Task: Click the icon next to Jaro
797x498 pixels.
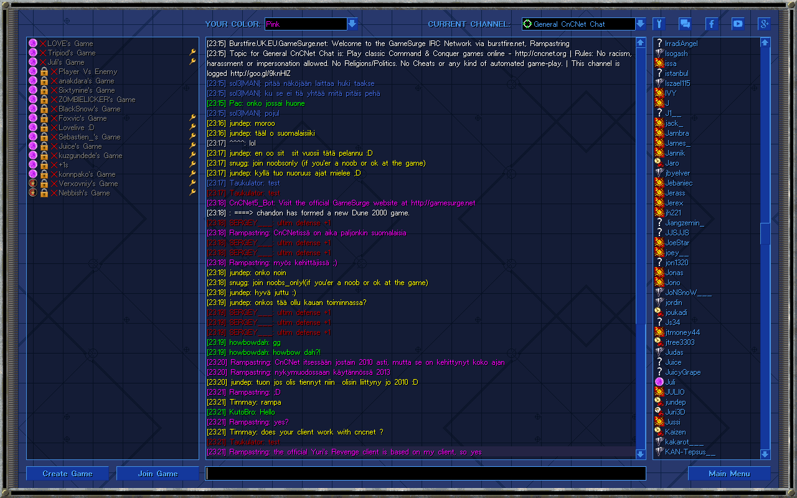Action: [659, 163]
